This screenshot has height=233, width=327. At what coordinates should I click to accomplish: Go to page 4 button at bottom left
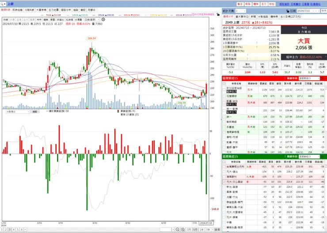(x=14, y=229)
